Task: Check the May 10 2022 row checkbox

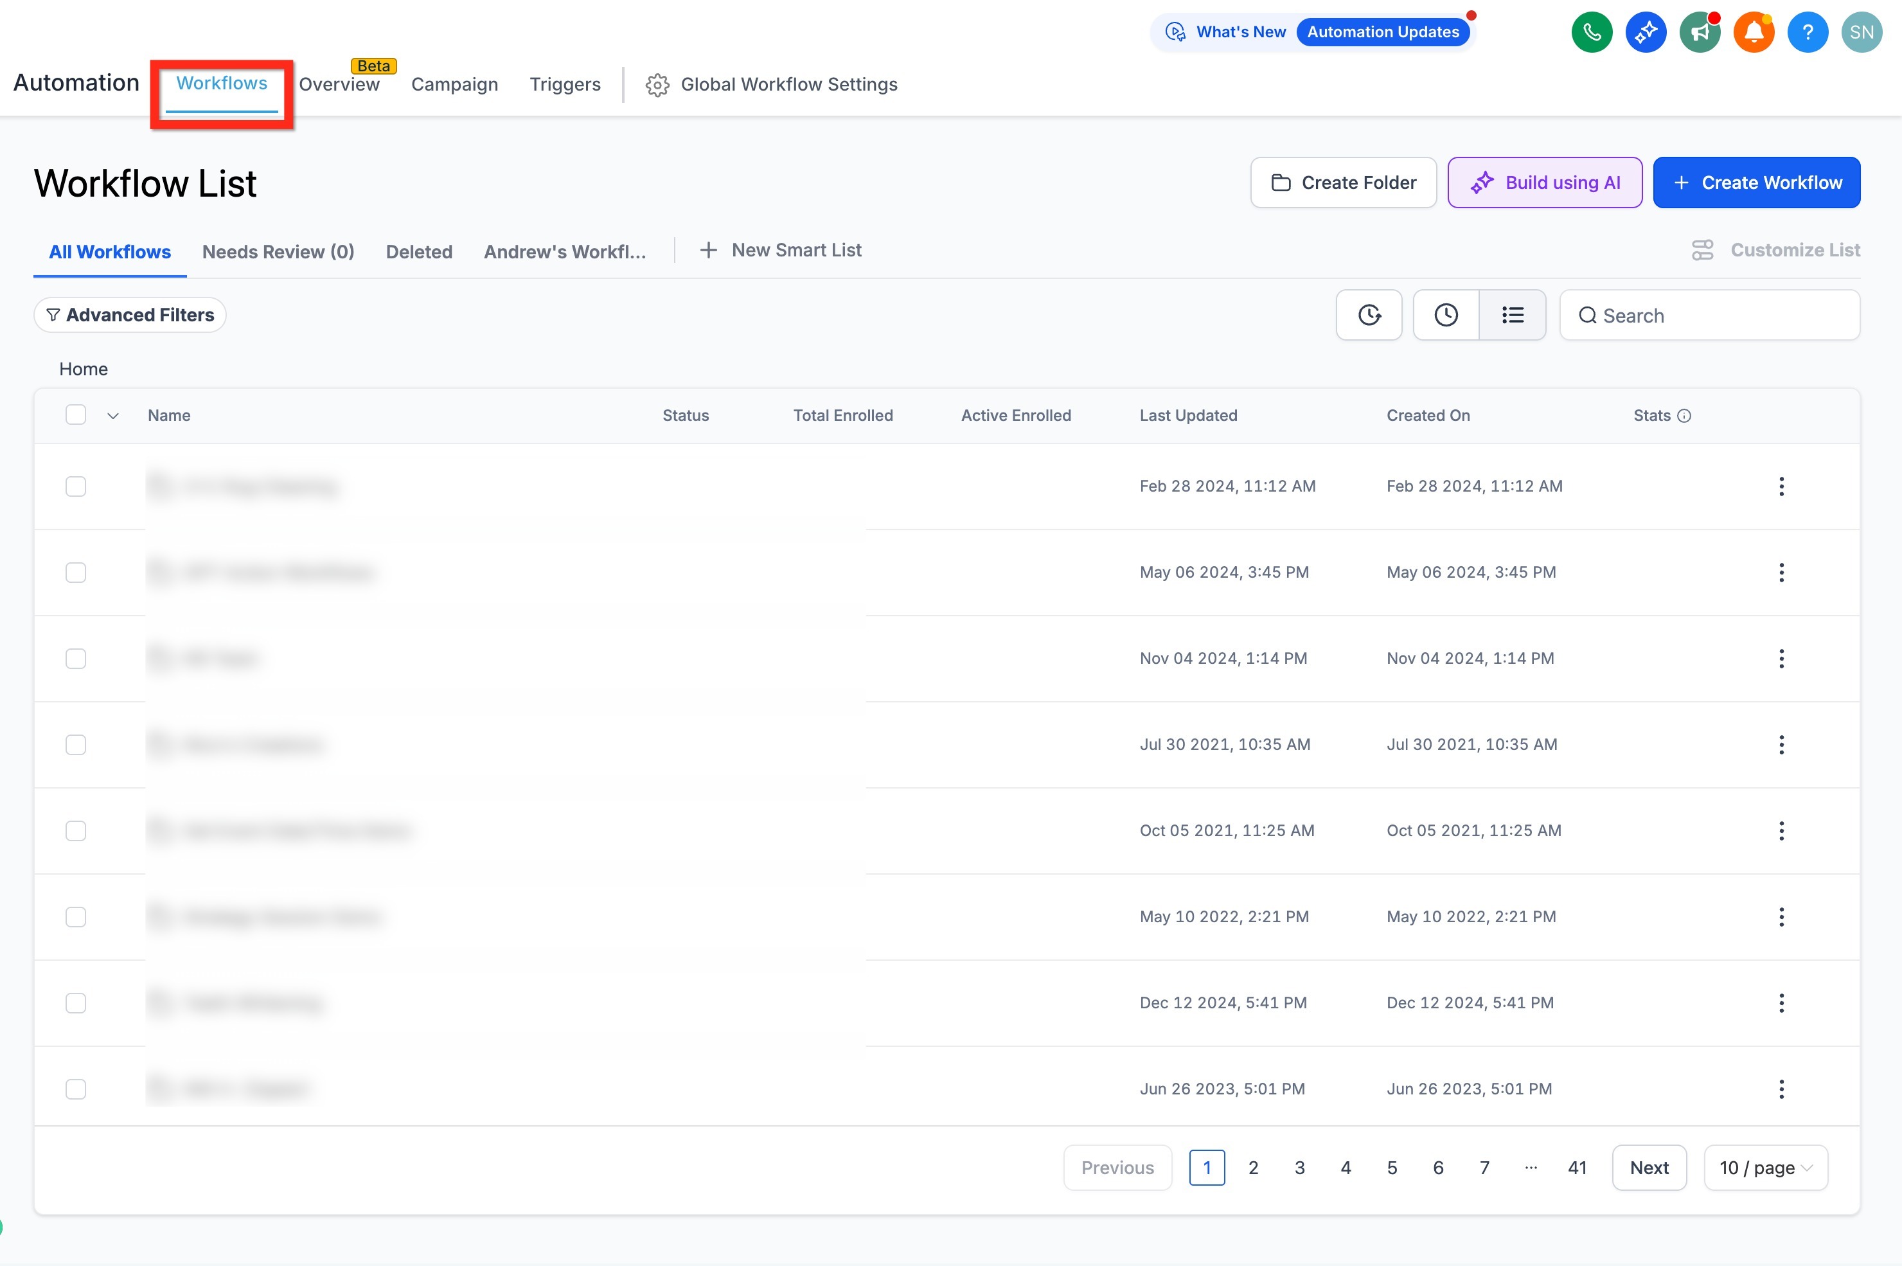Action: [76, 916]
